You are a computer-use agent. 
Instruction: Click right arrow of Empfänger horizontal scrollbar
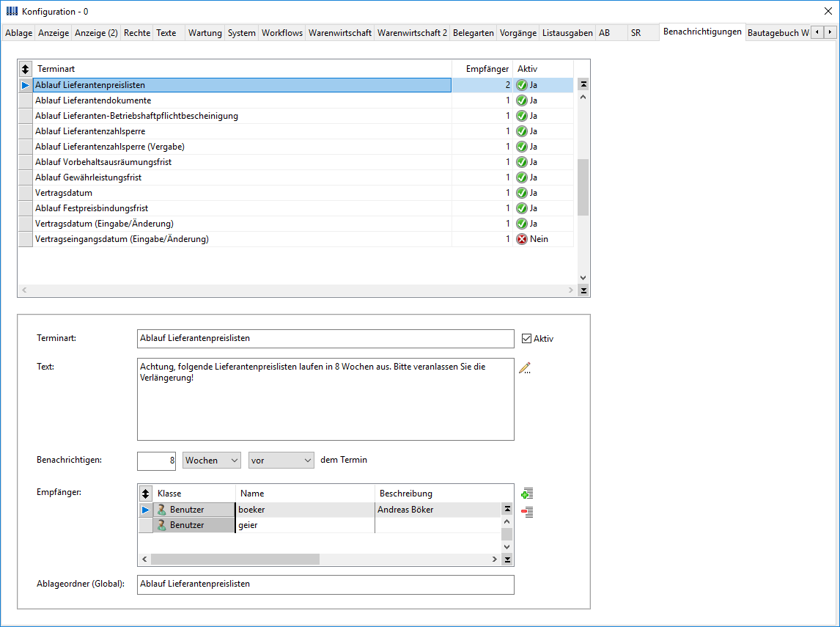coord(495,560)
